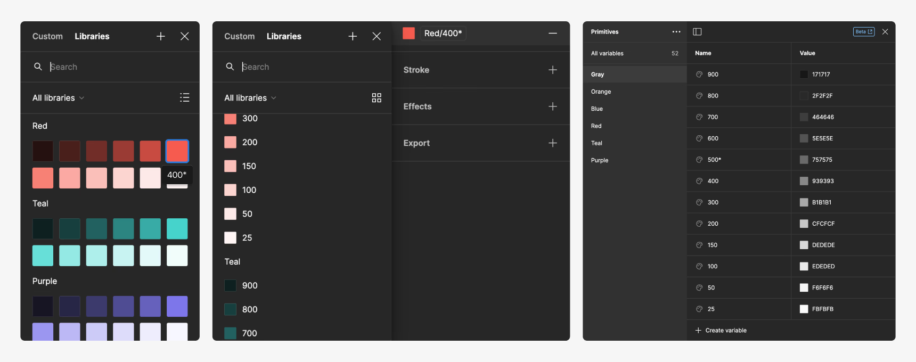Expand All libraries dropdown in left panel
Screen dimensions: 916x362
click(59, 98)
